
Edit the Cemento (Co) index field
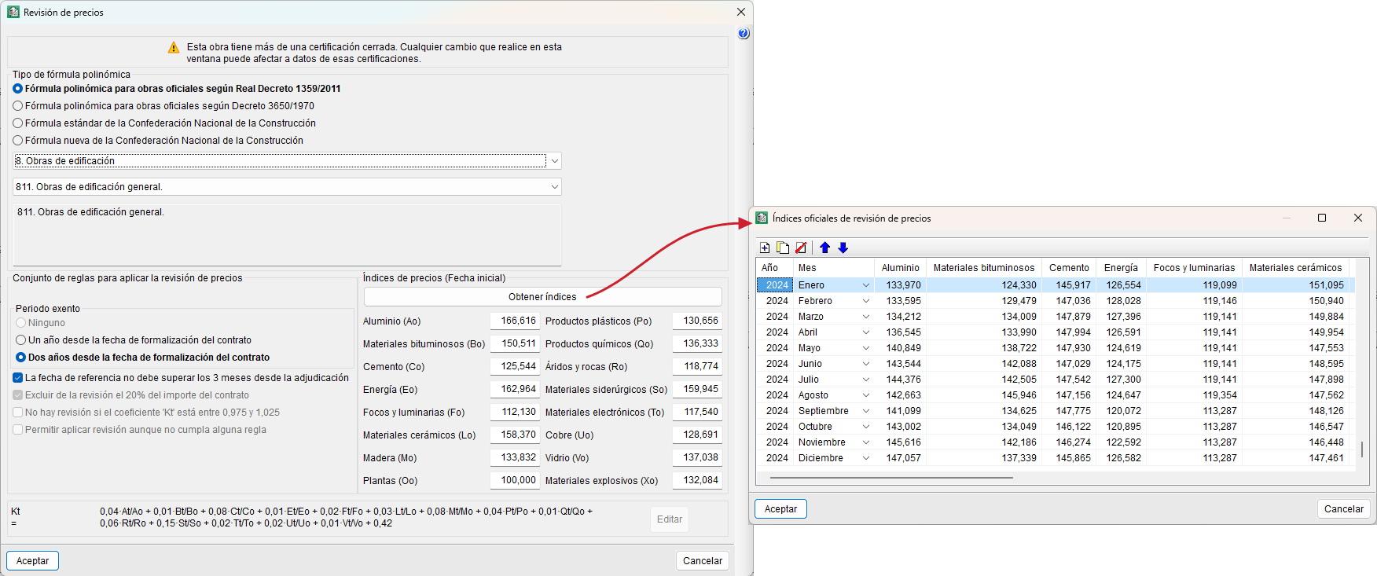515,366
